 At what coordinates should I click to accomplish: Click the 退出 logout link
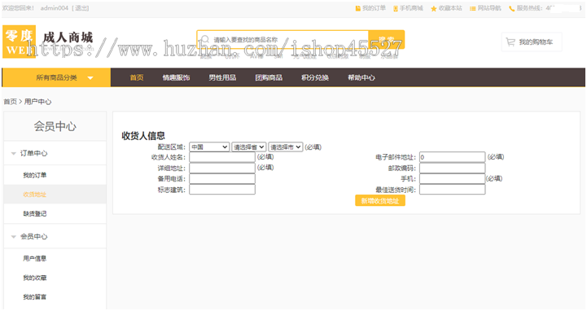[x=80, y=8]
